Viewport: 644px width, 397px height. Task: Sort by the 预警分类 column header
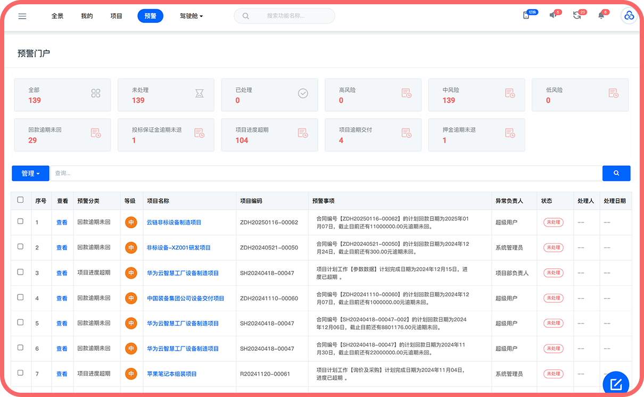point(88,201)
